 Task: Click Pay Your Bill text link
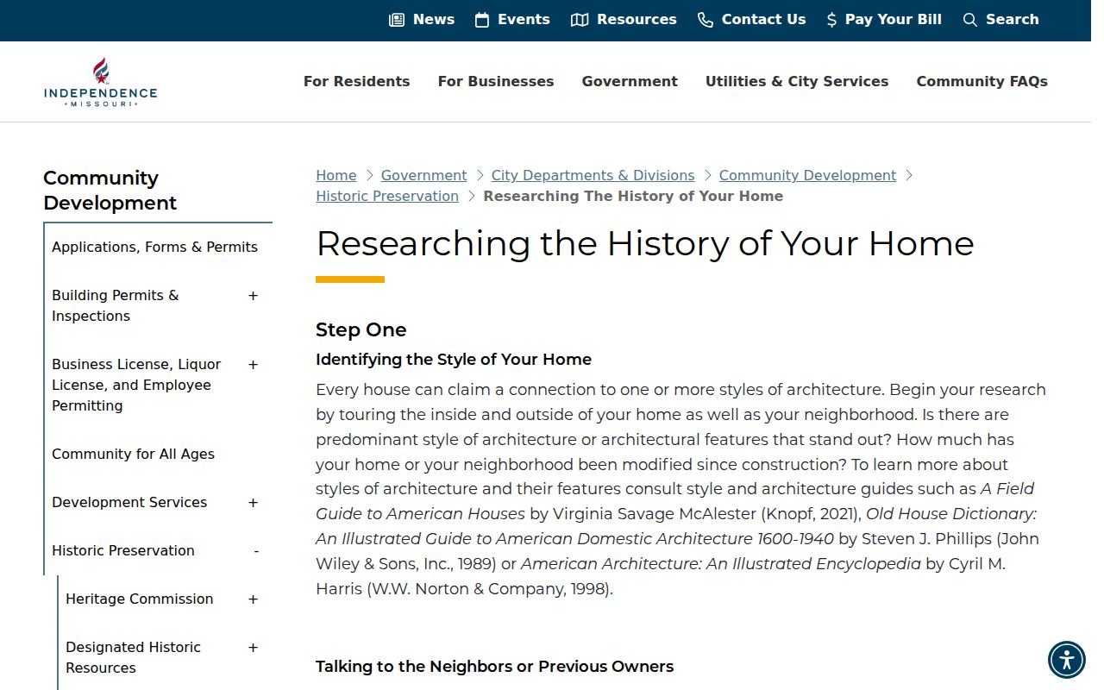[894, 20]
